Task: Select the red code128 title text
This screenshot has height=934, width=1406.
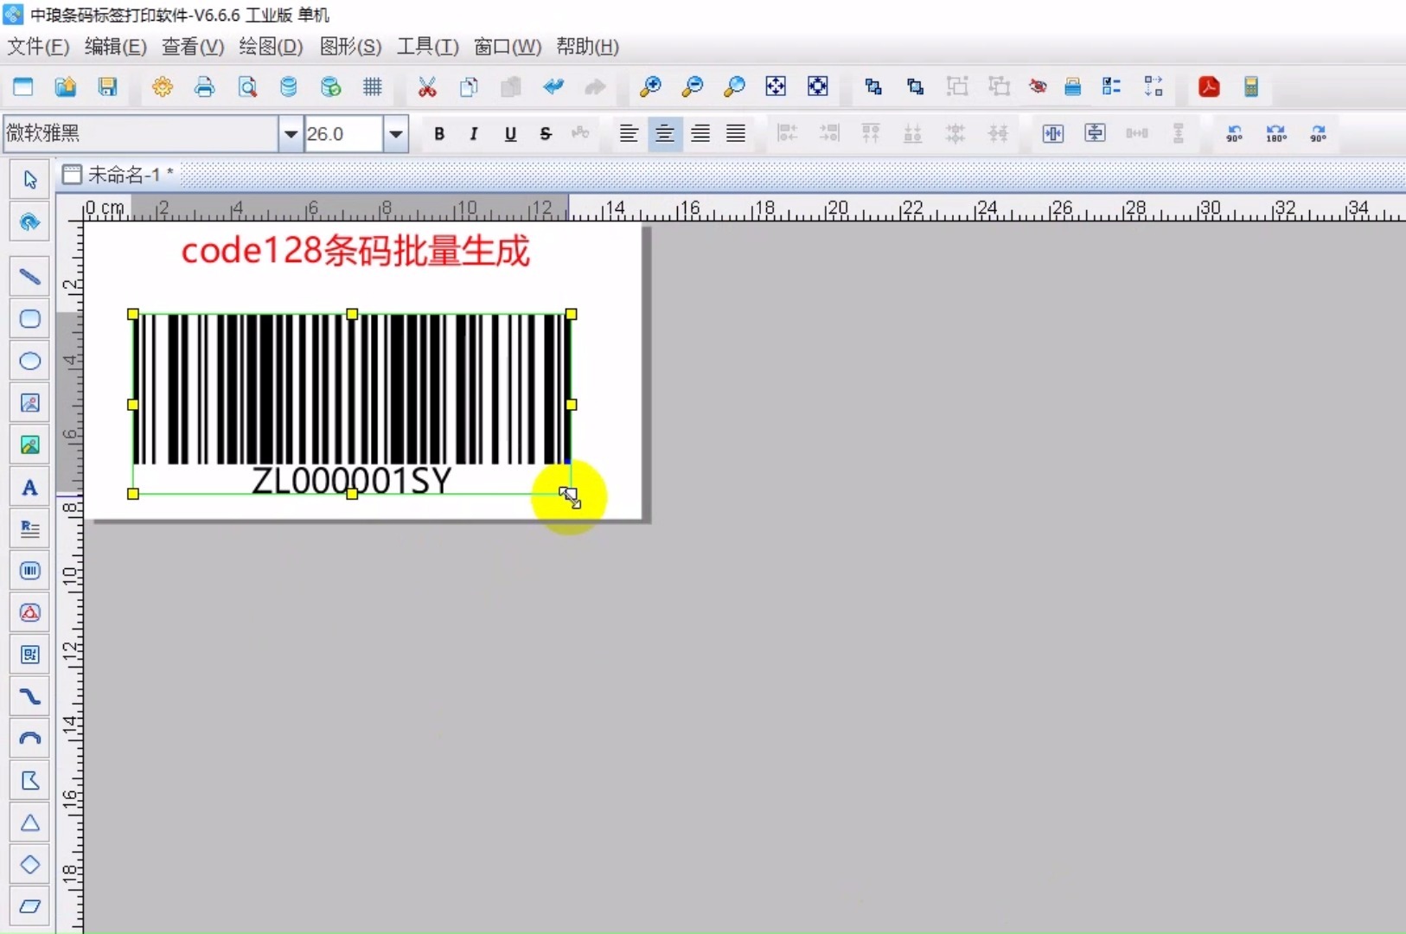Action: [x=355, y=251]
